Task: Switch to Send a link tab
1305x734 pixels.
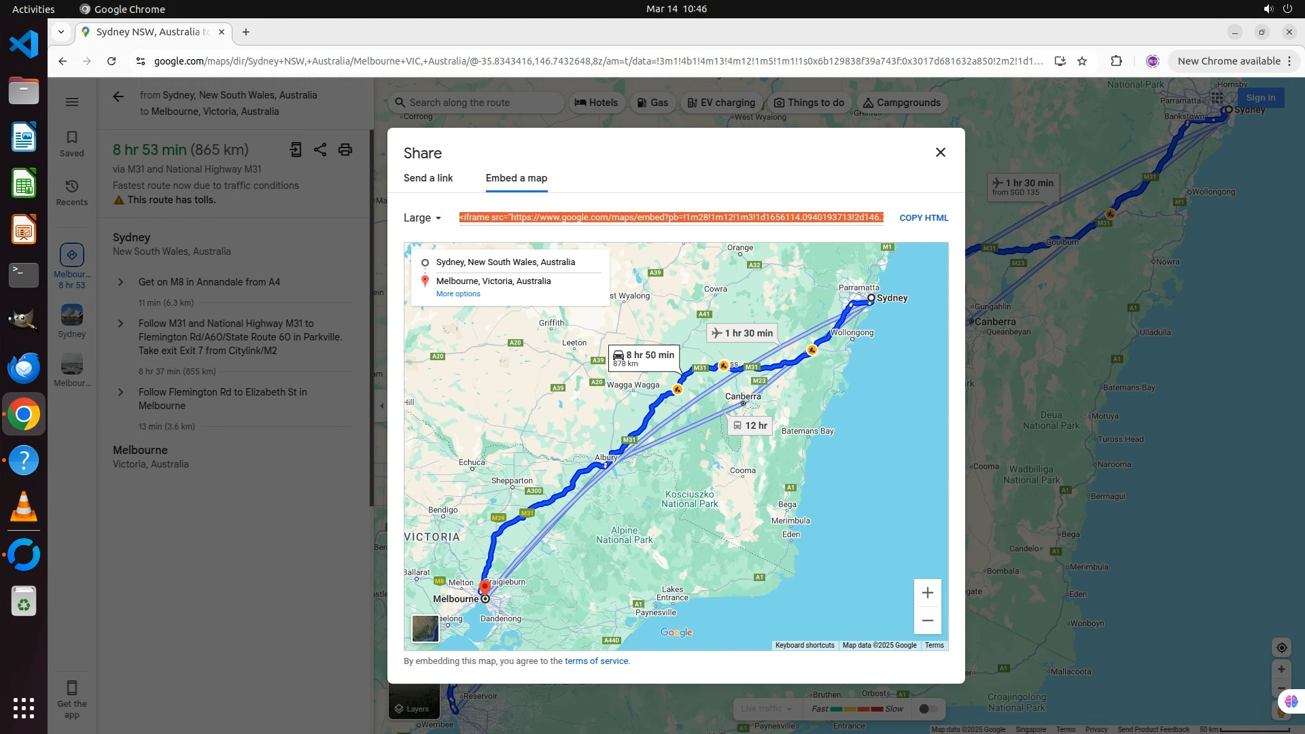Action: [428, 178]
